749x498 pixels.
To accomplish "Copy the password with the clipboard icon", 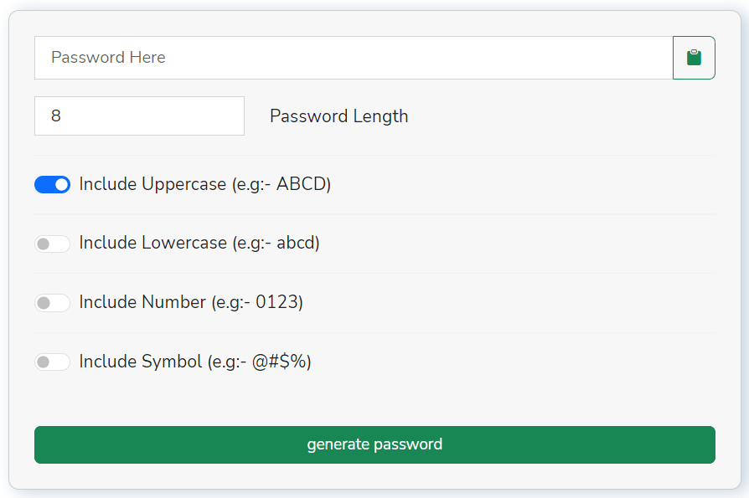I will [694, 58].
